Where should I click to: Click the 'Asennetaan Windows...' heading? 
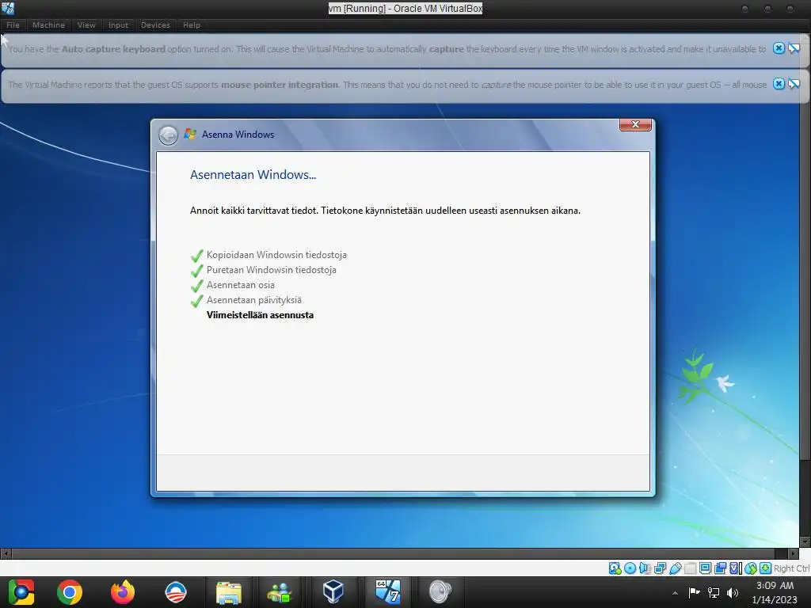(x=253, y=175)
